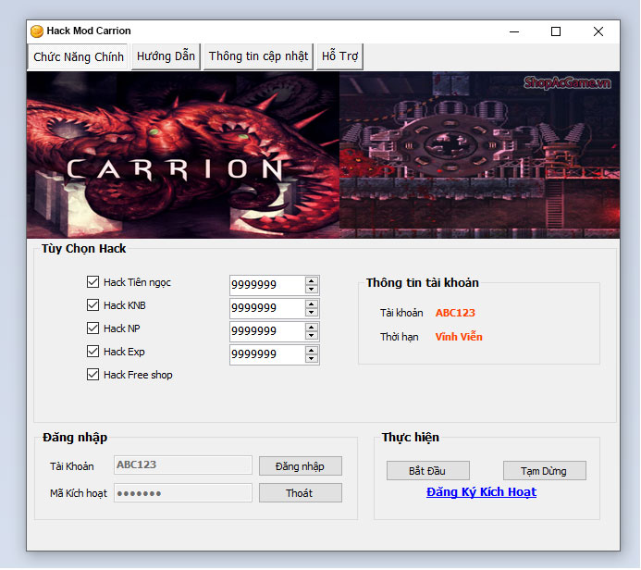Screen dimensions: 641x570
Task: Click into the Hack NP number field
Action: [267, 331]
